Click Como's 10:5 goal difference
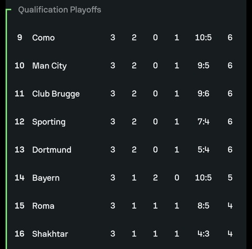The width and height of the screenshot is (252, 249). pos(203,37)
